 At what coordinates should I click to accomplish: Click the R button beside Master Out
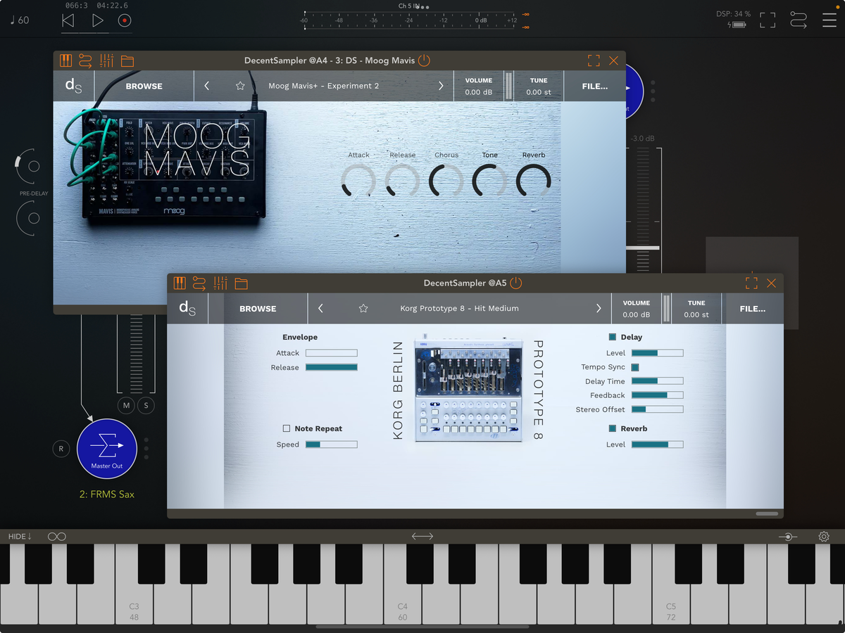pyautogui.click(x=61, y=449)
